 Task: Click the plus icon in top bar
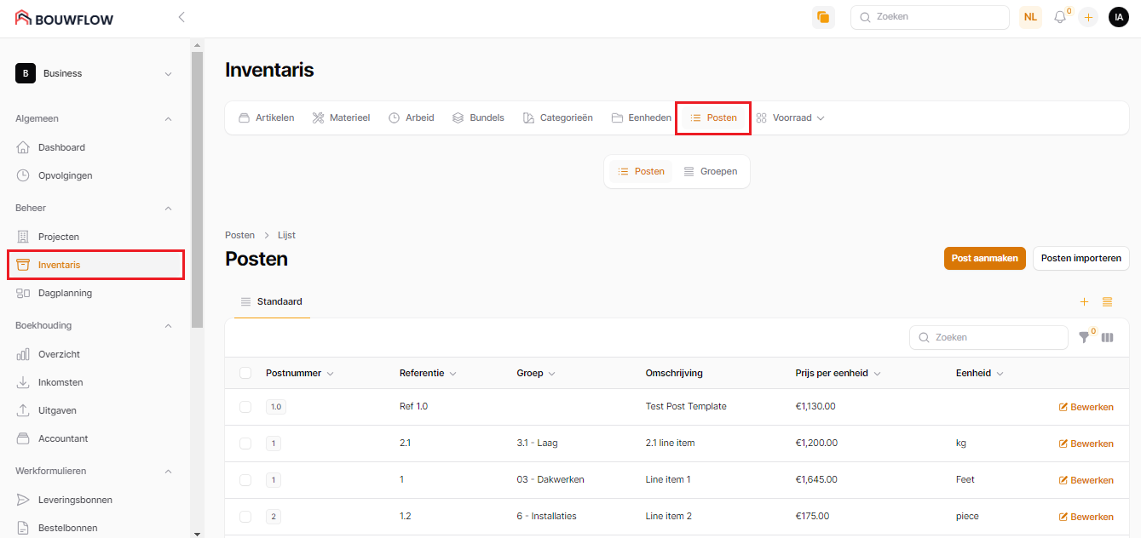(x=1088, y=17)
